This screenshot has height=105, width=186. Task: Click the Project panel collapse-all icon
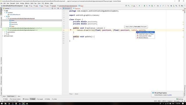[55, 8]
